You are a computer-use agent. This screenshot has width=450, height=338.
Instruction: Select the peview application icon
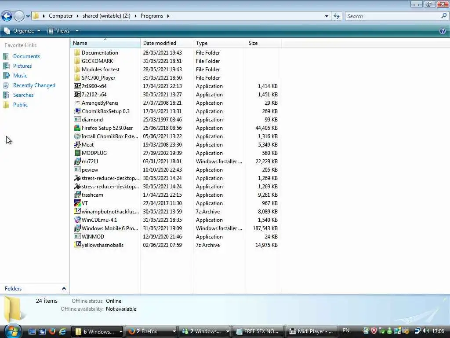[x=77, y=169]
